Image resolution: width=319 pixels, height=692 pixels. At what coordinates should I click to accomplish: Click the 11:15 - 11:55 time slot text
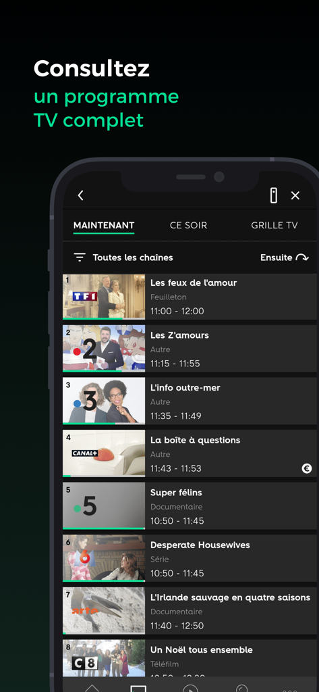coord(175,364)
